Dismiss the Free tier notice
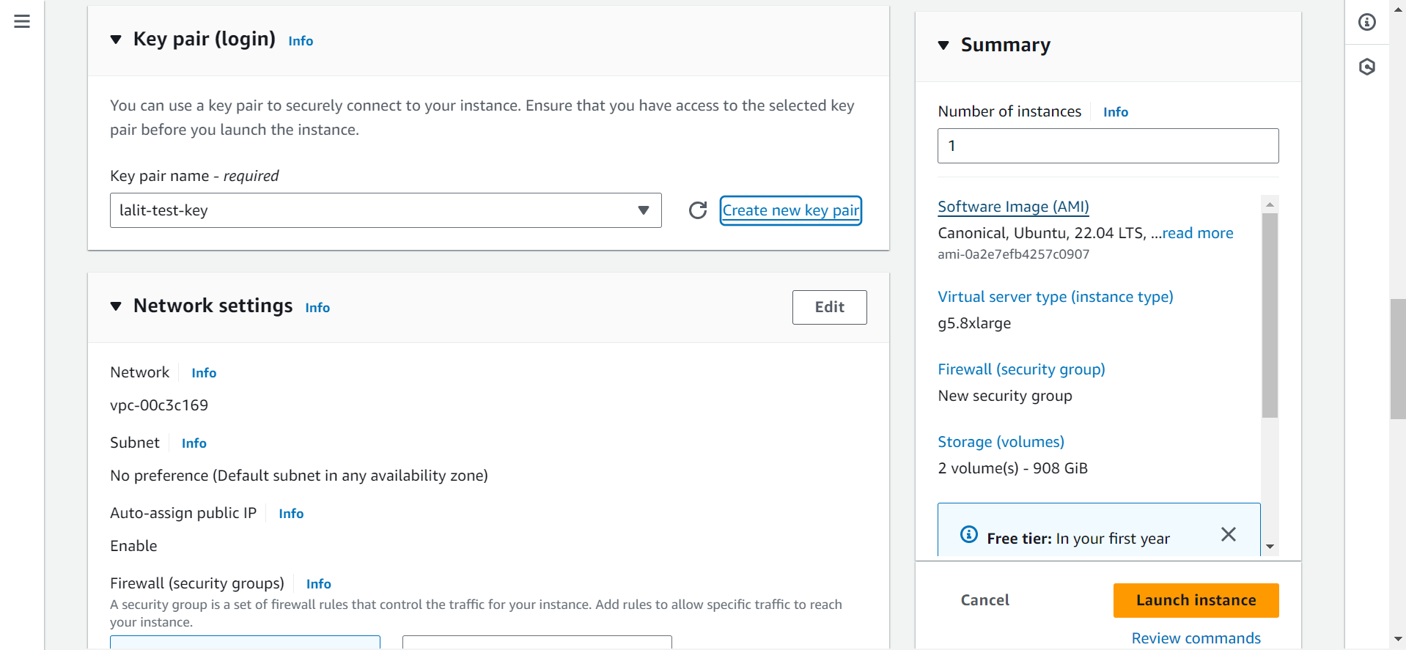This screenshot has width=1406, height=650. [1228, 535]
